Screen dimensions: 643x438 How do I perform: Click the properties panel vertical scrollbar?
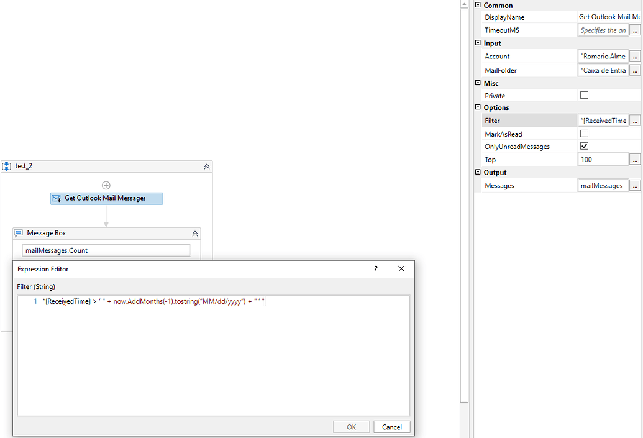(464, 205)
